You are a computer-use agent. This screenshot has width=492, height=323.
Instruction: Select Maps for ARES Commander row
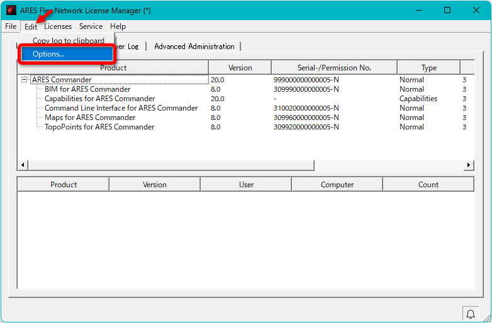tap(90, 118)
